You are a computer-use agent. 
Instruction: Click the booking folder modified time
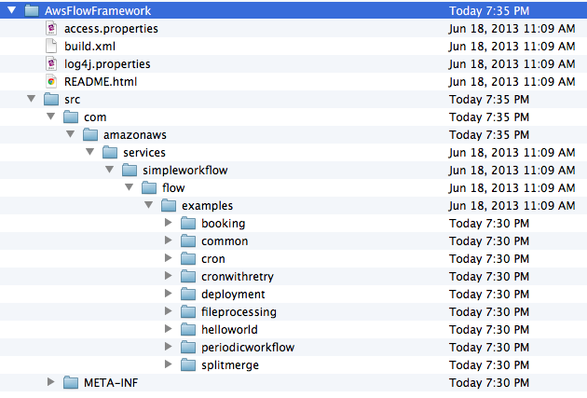tap(489, 223)
